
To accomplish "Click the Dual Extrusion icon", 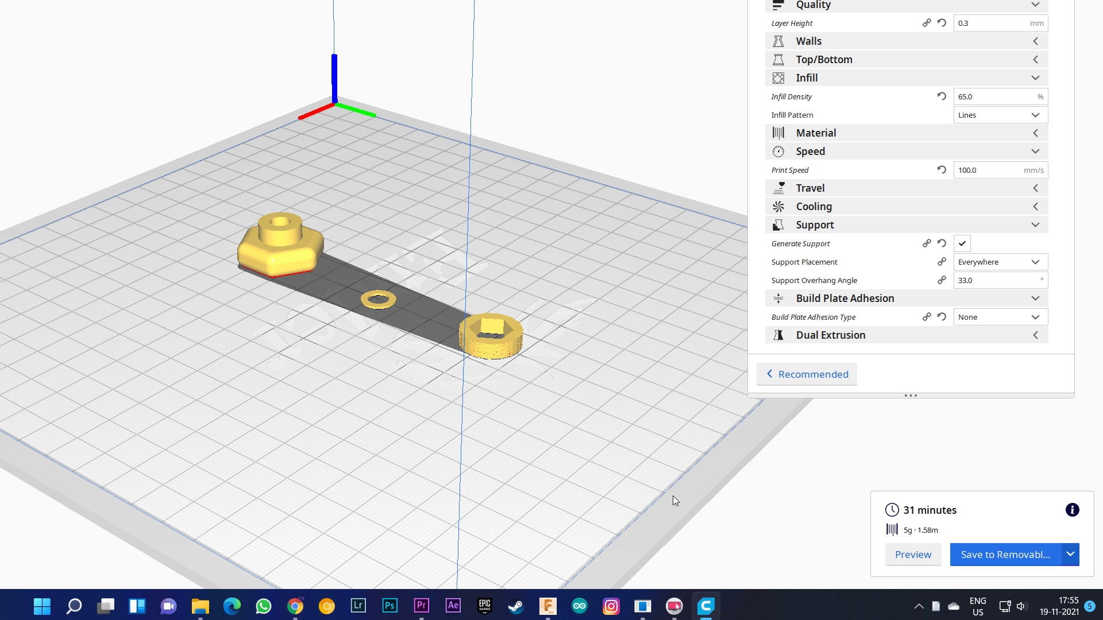I will click(778, 335).
